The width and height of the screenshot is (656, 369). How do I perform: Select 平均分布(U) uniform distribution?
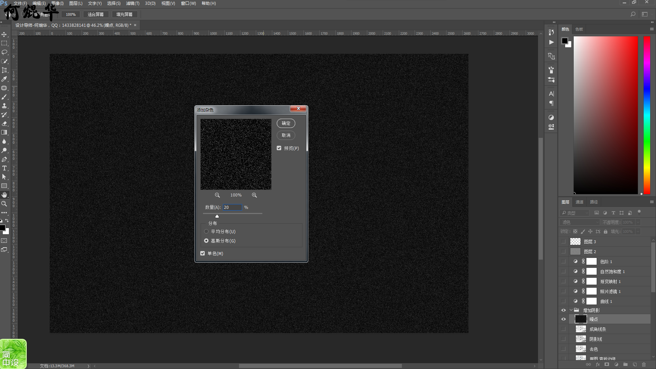pyautogui.click(x=206, y=231)
